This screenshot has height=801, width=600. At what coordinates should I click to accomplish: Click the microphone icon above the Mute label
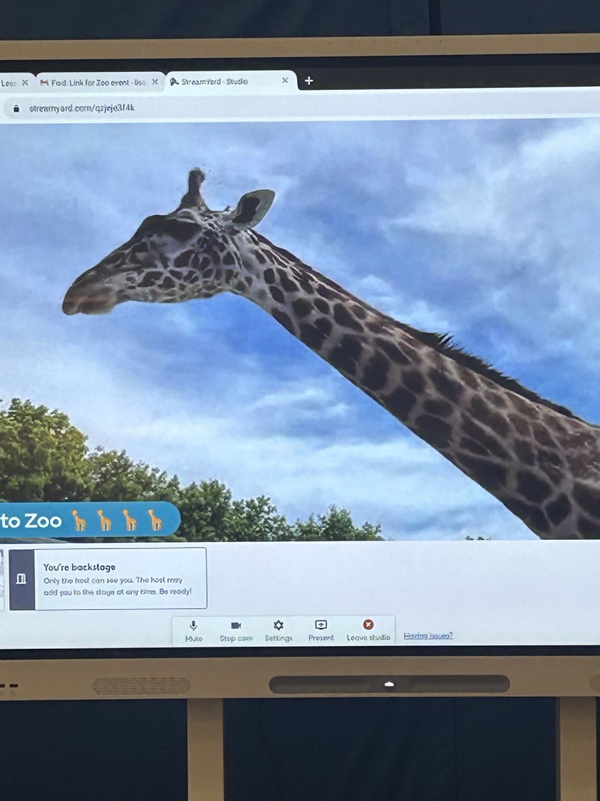[192, 623]
